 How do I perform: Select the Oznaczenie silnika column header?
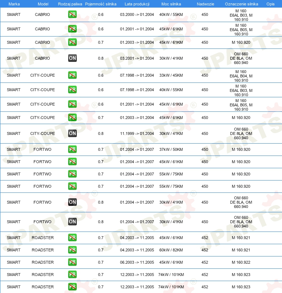tap(242, 4)
